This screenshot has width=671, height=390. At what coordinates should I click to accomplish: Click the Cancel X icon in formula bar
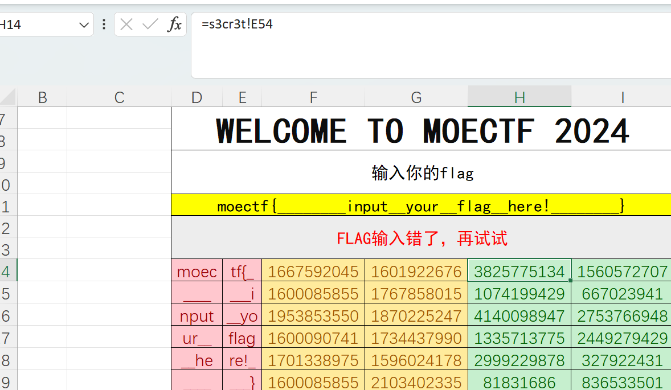pyautogui.click(x=126, y=24)
